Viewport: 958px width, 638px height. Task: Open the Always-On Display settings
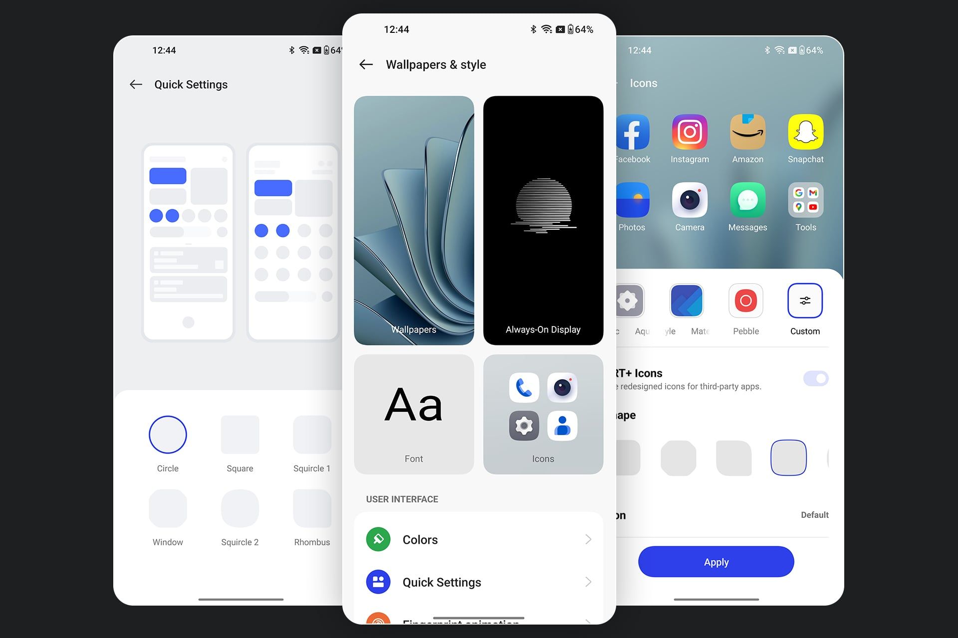543,219
